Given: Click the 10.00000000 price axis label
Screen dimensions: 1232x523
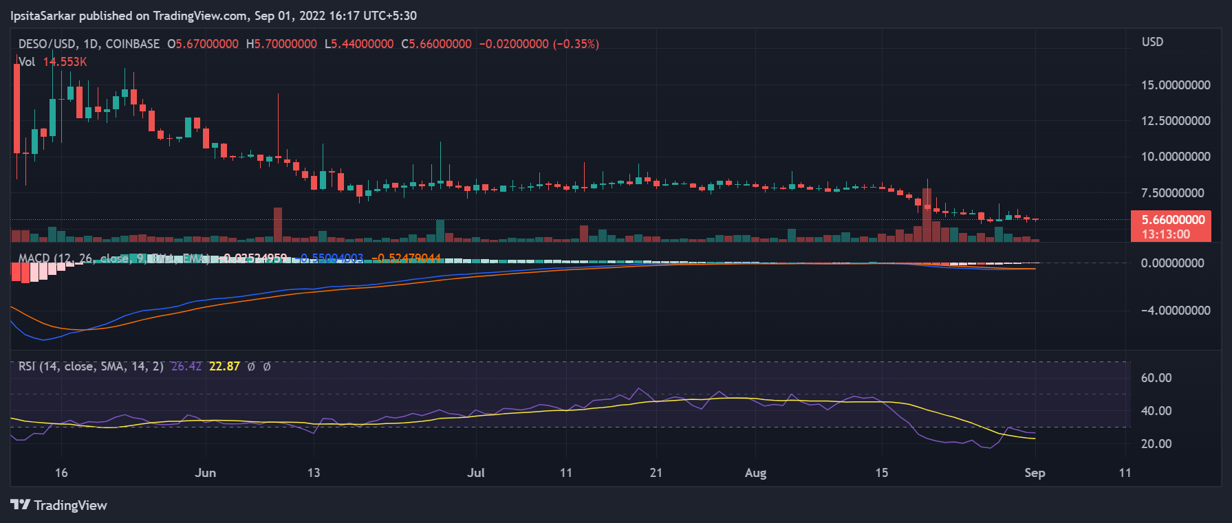Looking at the screenshot, I should 1176,157.
